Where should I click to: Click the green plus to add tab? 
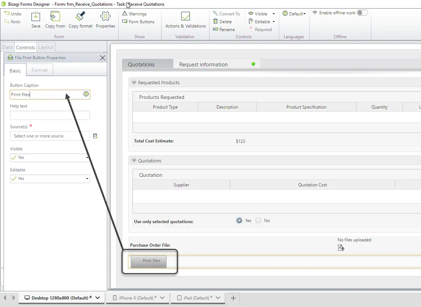[253, 64]
